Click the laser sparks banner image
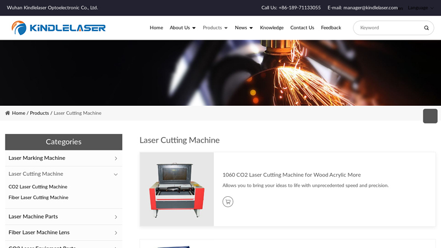This screenshot has width=441, height=248. (x=220, y=73)
